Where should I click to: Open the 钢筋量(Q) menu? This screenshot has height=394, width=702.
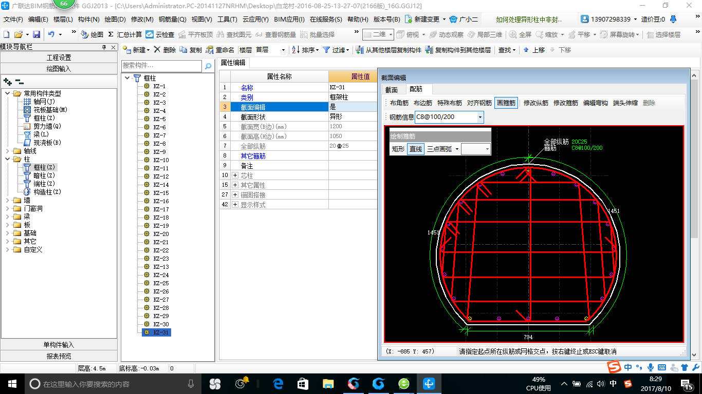pos(172,19)
